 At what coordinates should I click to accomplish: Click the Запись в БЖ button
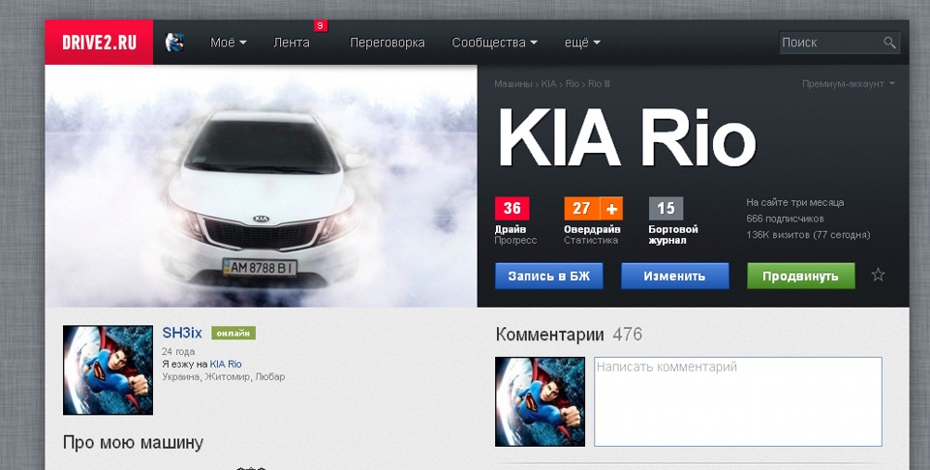click(548, 276)
